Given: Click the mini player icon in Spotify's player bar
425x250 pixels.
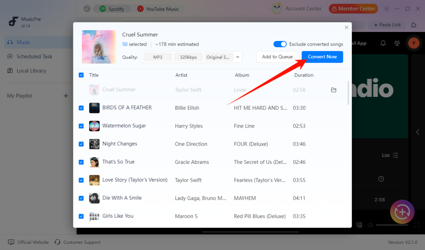Looking at the screenshot, I should (359, 225).
